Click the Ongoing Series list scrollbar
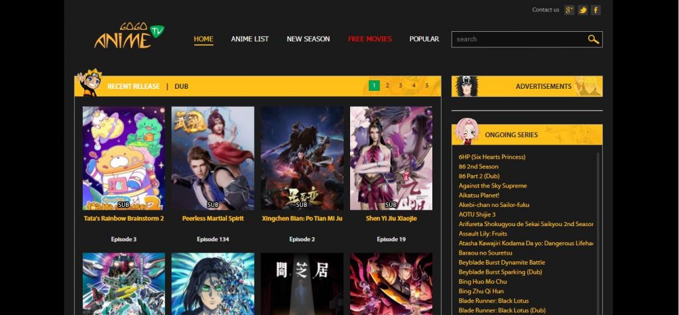Image resolution: width=679 pixels, height=315 pixels. pos(598,233)
